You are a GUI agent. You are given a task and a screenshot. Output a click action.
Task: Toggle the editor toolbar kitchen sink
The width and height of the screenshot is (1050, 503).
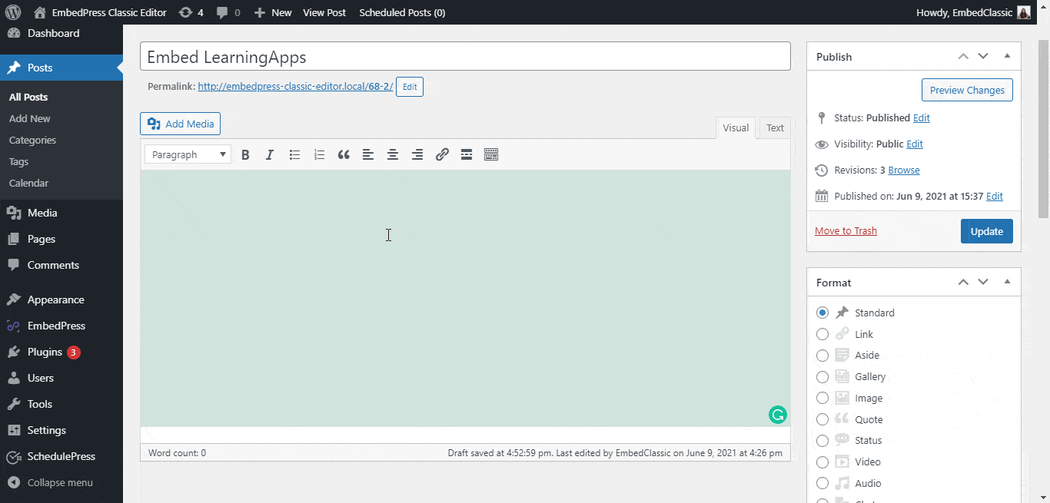tap(491, 154)
